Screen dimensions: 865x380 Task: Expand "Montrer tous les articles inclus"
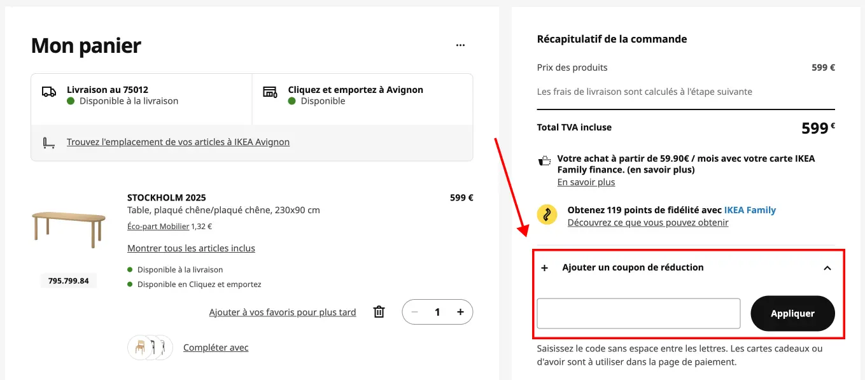pyautogui.click(x=191, y=248)
